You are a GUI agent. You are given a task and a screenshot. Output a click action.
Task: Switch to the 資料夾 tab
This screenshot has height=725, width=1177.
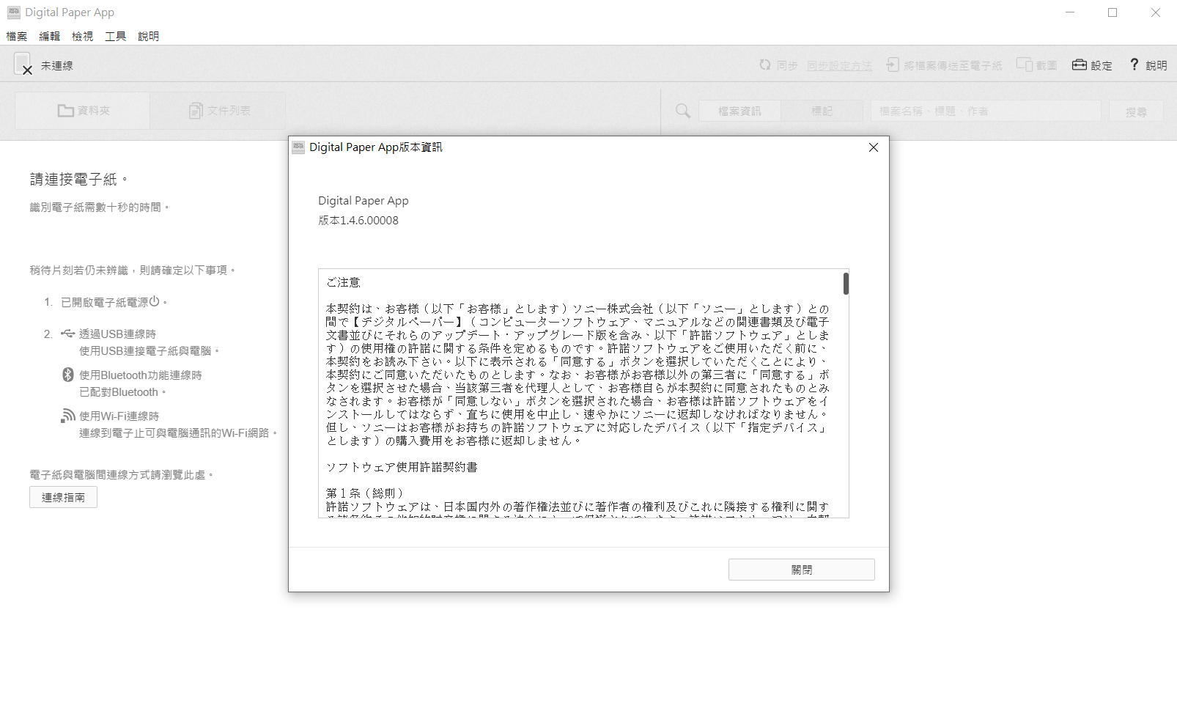[83, 111]
